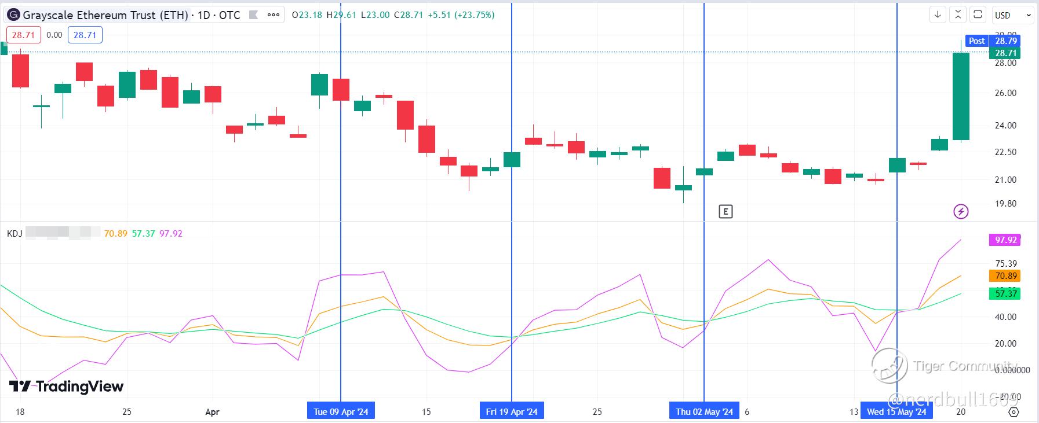Click the 0.00 spread value
Screen dimensions: 1039x423
[54, 35]
